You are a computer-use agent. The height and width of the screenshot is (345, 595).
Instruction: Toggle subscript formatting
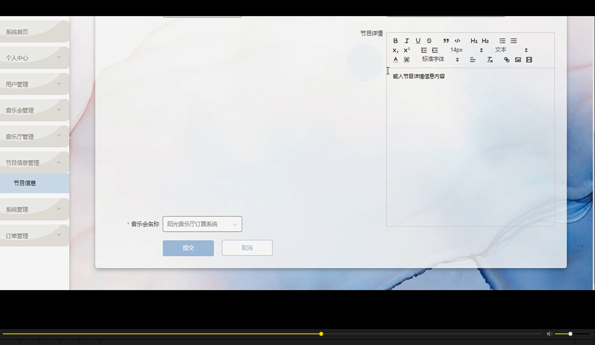[x=395, y=50]
